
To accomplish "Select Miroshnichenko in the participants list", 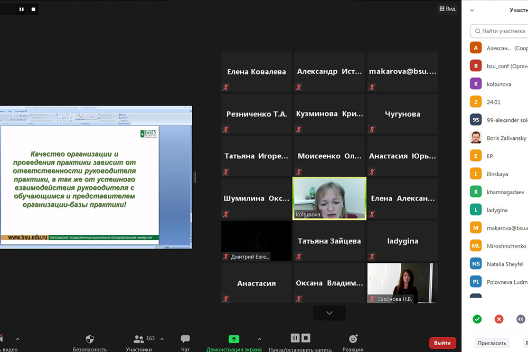I will [x=499, y=246].
